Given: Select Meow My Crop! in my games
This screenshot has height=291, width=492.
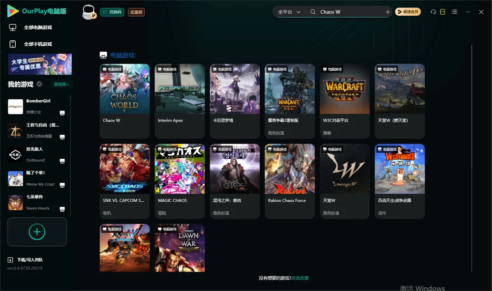Looking at the screenshot, I should 38,178.
